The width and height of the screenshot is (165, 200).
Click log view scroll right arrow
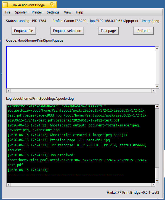point(153,185)
